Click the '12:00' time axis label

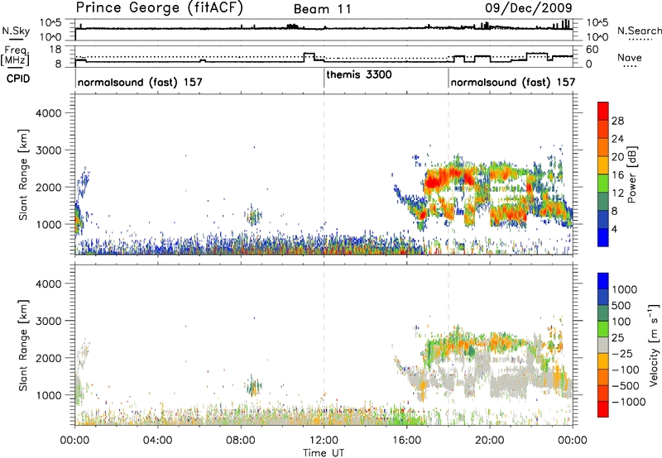coord(324,440)
